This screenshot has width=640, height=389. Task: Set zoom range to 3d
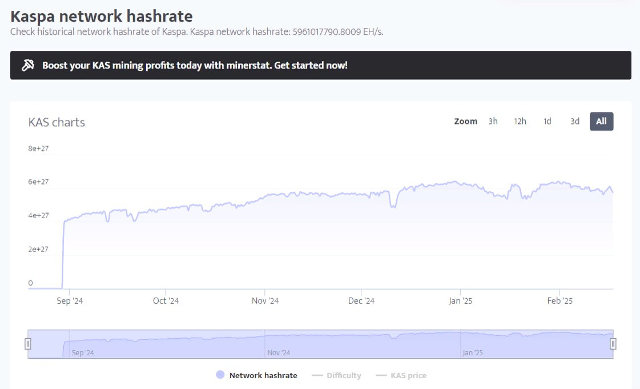coord(575,121)
